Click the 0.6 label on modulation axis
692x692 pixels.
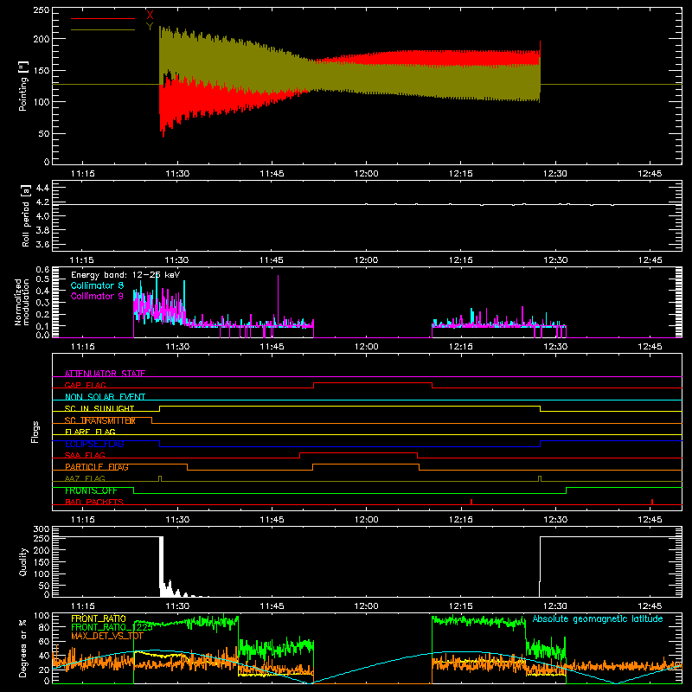42,270
